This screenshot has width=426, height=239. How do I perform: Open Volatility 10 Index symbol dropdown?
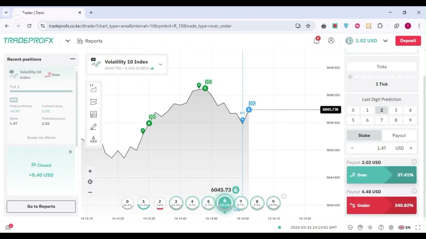click(126, 64)
